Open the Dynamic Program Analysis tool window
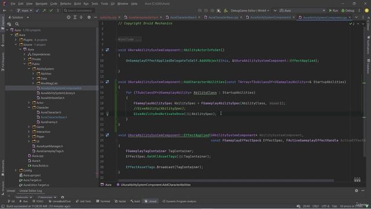 [179, 201]
